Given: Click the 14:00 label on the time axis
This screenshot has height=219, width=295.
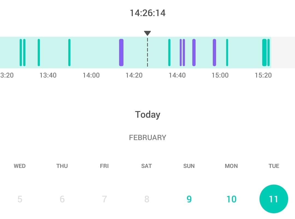Looking at the screenshot, I should [91, 75].
